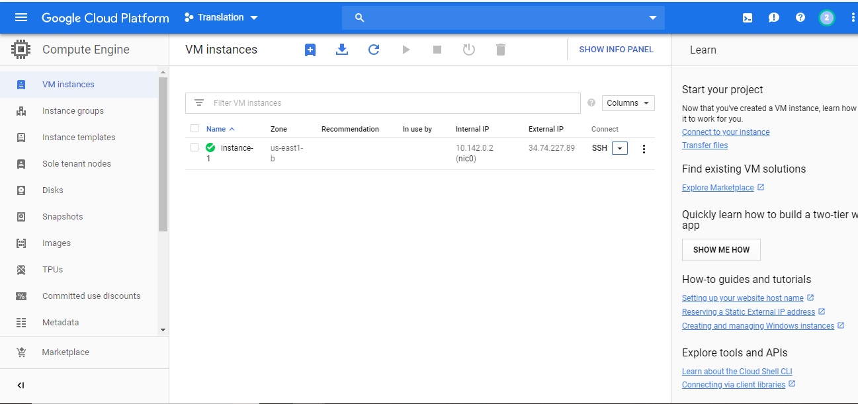Expand the search bar dropdown arrow
The image size is (858, 404).
(x=653, y=18)
